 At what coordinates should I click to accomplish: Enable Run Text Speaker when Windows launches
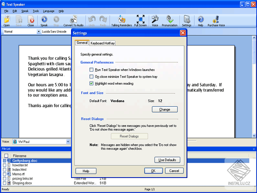91,70
